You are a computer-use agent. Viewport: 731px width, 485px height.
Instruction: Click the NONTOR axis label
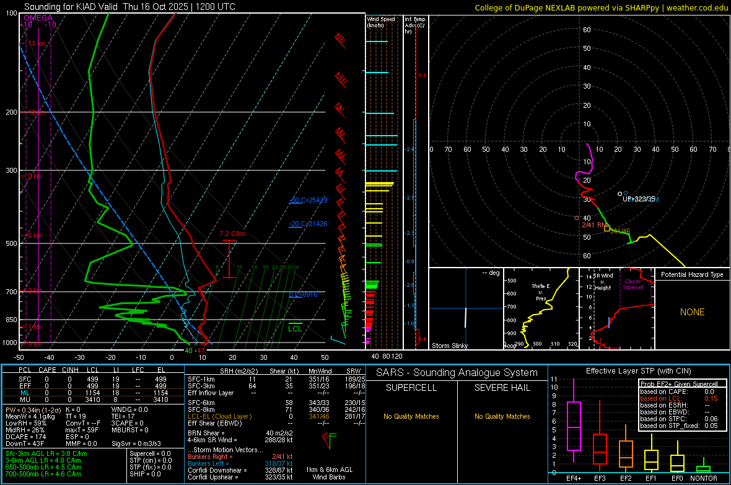tap(704, 478)
